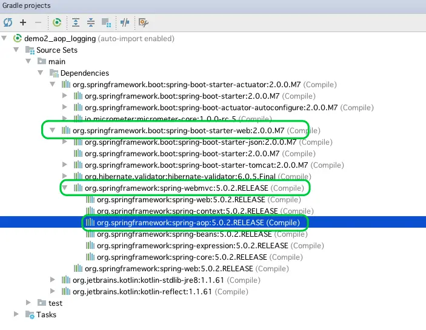This screenshot has width=426, height=330.
Task: Click the Source Sets folder icon
Action: 30,50
